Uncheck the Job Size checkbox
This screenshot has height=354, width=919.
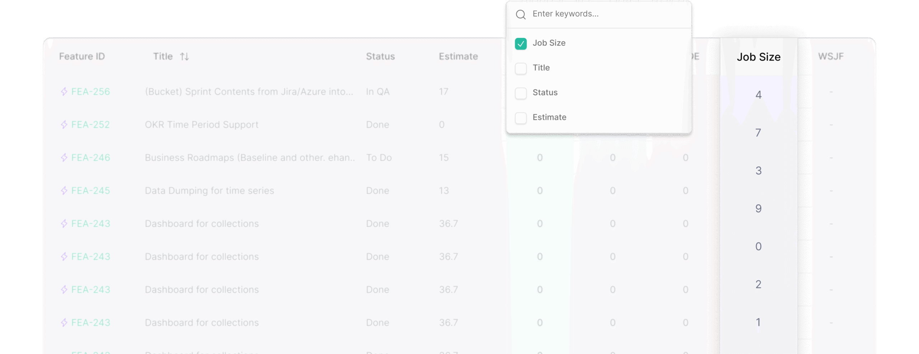[x=521, y=44]
